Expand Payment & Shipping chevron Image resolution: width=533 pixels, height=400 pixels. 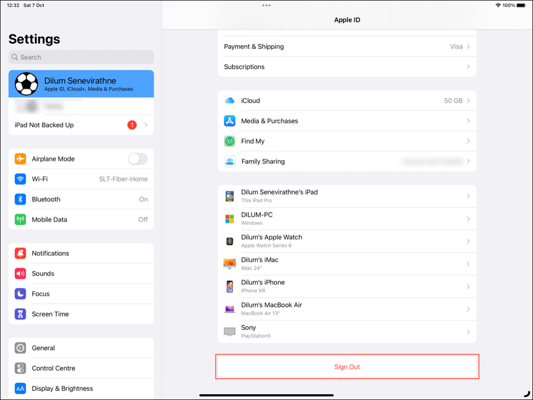pyautogui.click(x=468, y=46)
